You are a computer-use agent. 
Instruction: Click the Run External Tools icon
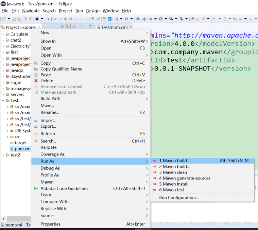point(181,19)
